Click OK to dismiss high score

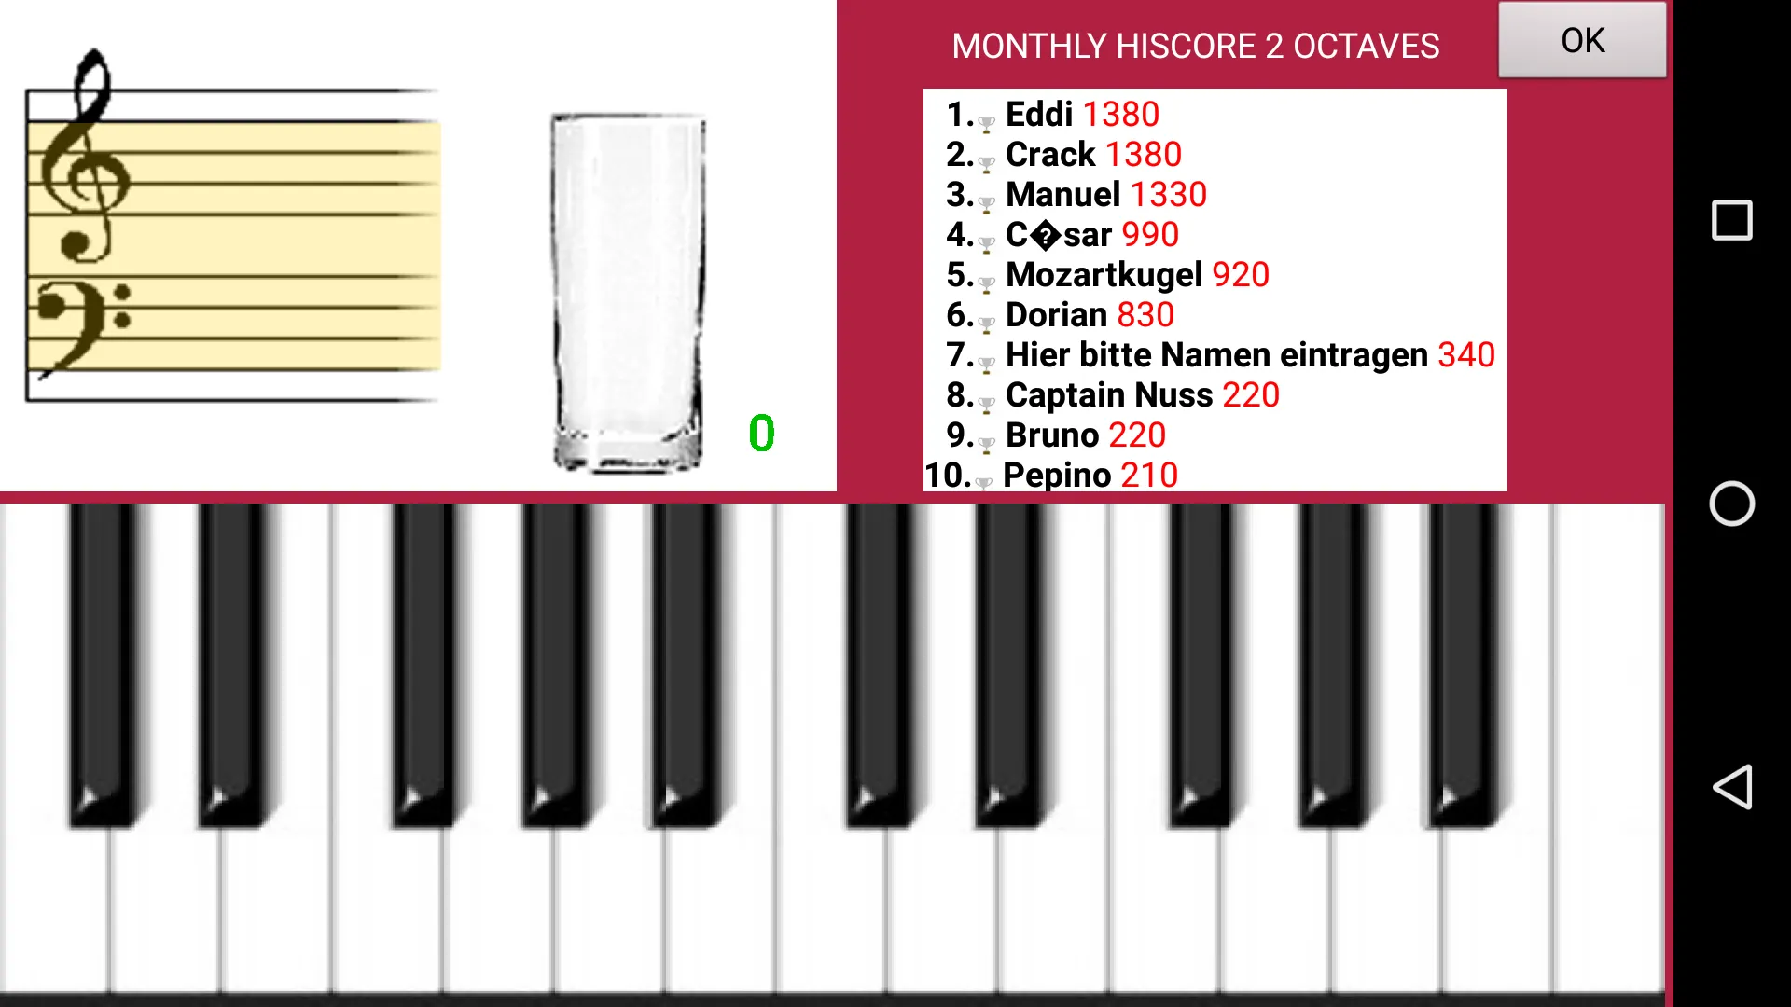coord(1581,41)
